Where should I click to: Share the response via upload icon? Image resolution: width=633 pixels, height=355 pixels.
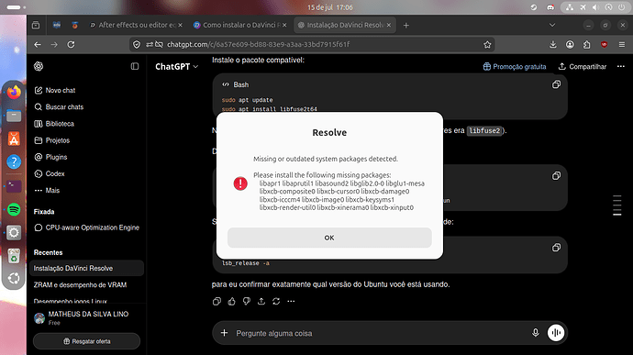[261, 301]
